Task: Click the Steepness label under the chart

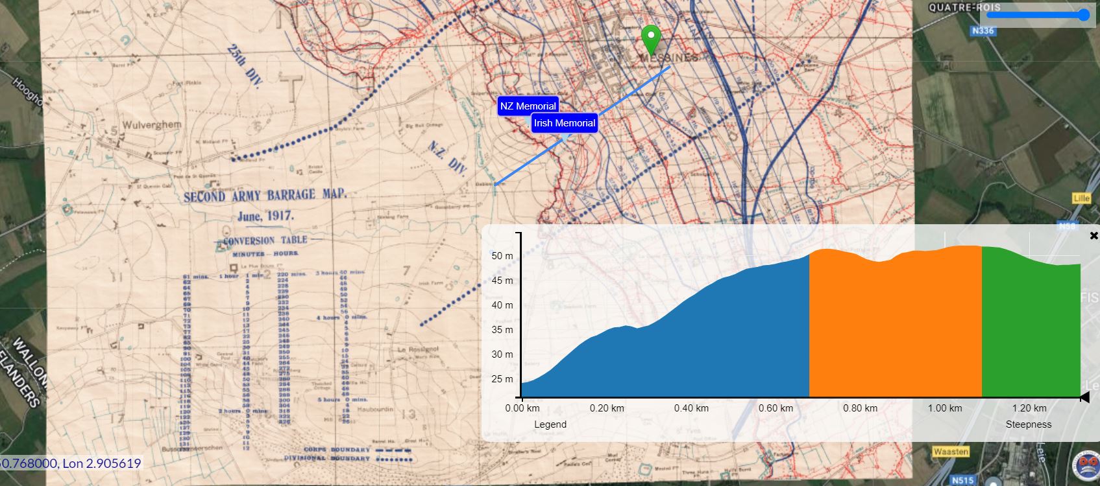Action: point(1029,424)
